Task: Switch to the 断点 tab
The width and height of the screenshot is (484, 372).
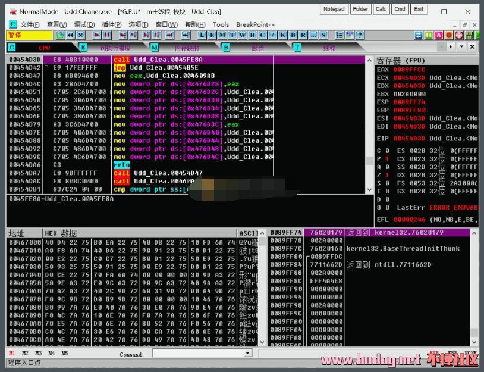Action: pos(258,48)
